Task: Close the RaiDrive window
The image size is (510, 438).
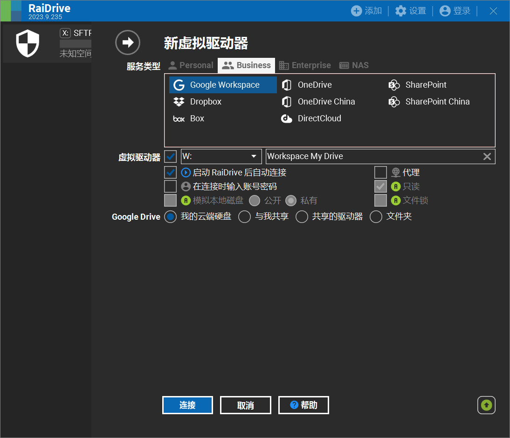Action: point(493,11)
